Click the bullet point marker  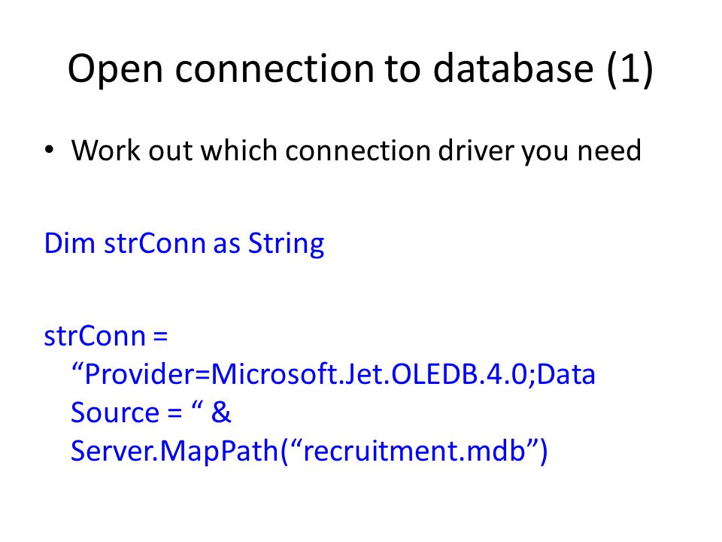pyautogui.click(x=50, y=149)
